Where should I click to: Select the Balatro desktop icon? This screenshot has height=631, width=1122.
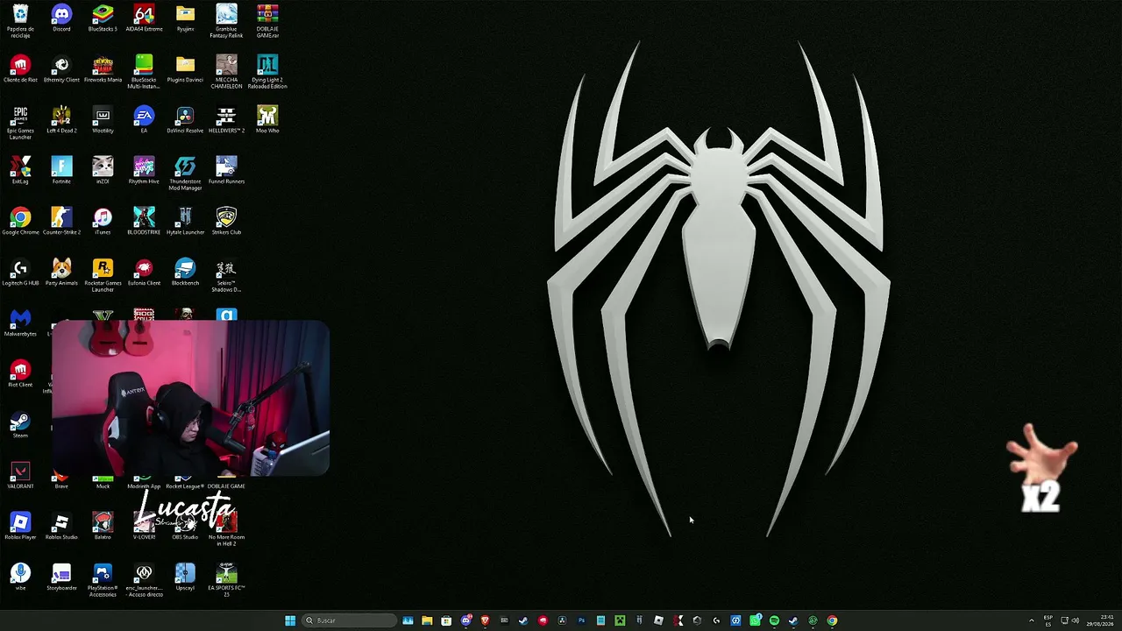[103, 527]
